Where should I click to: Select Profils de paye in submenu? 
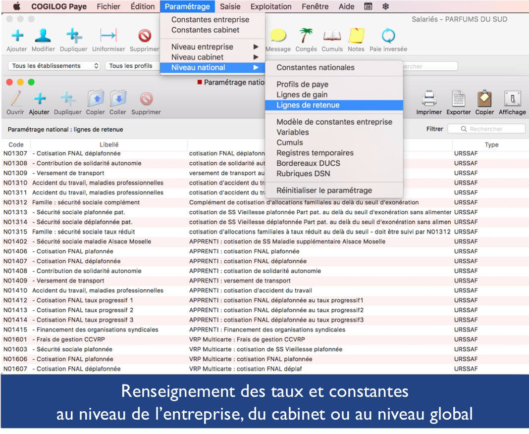click(x=334, y=84)
